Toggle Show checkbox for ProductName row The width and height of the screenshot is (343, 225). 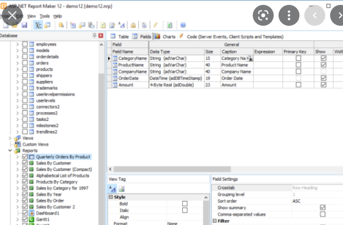[x=323, y=65]
